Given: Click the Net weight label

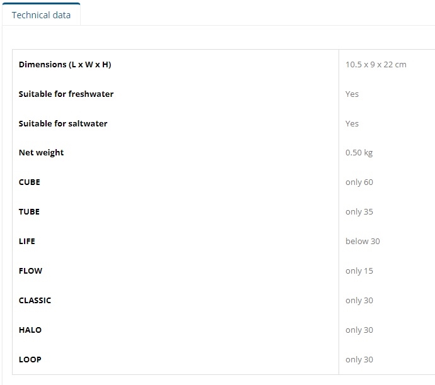Looking at the screenshot, I should point(41,153).
